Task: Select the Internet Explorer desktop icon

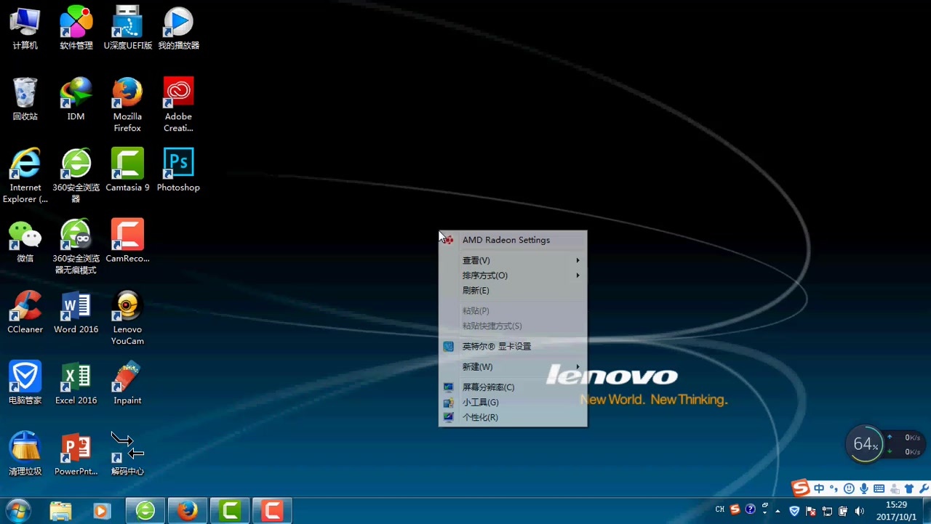Action: pos(25,176)
